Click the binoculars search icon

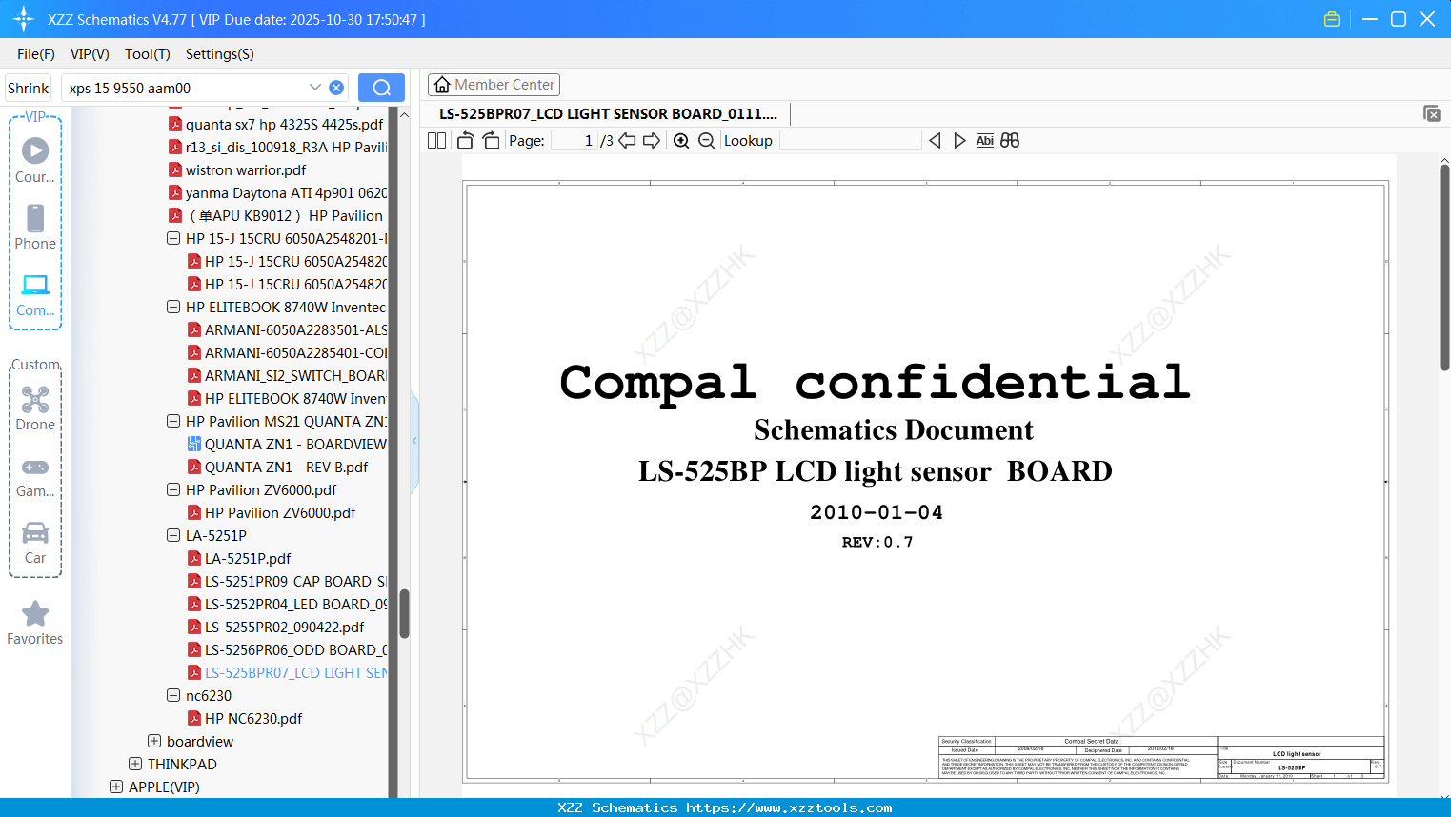click(1010, 140)
